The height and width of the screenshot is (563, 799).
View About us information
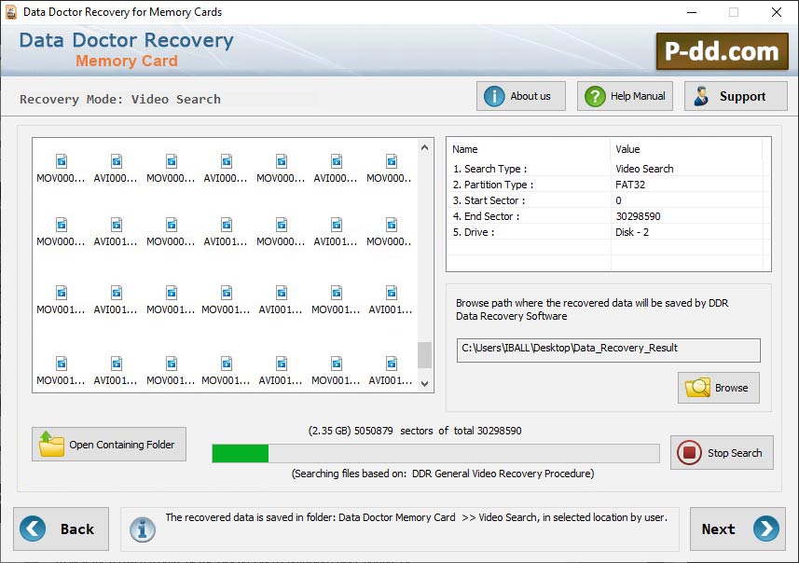pyautogui.click(x=520, y=95)
